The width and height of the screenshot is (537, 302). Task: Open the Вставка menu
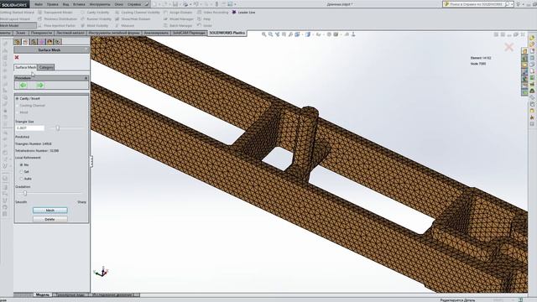(x=79, y=4)
